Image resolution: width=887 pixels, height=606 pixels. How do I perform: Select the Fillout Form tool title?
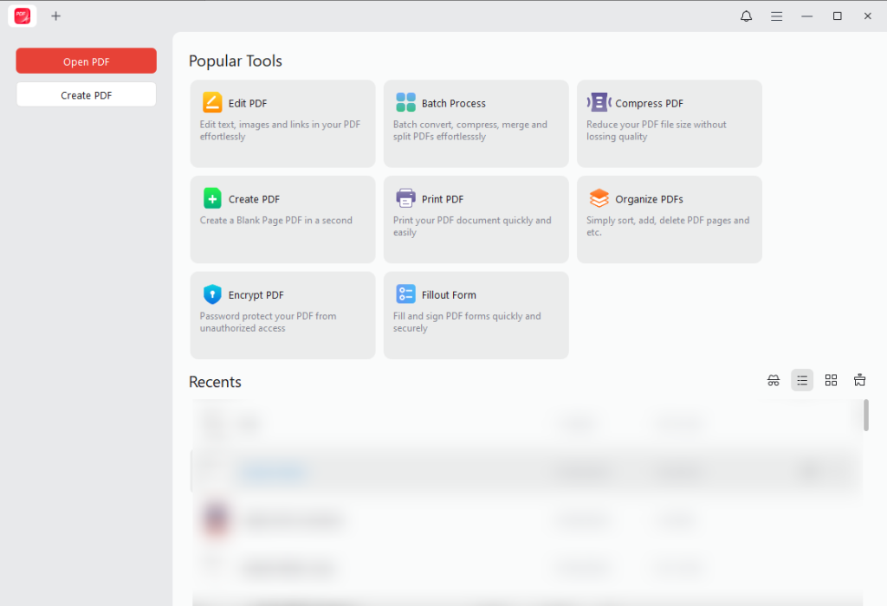[449, 295]
